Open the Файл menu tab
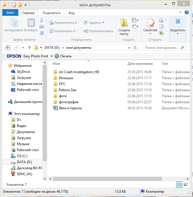Image resolution: width=193 pixels, height=197 pixels. click(x=10, y=13)
